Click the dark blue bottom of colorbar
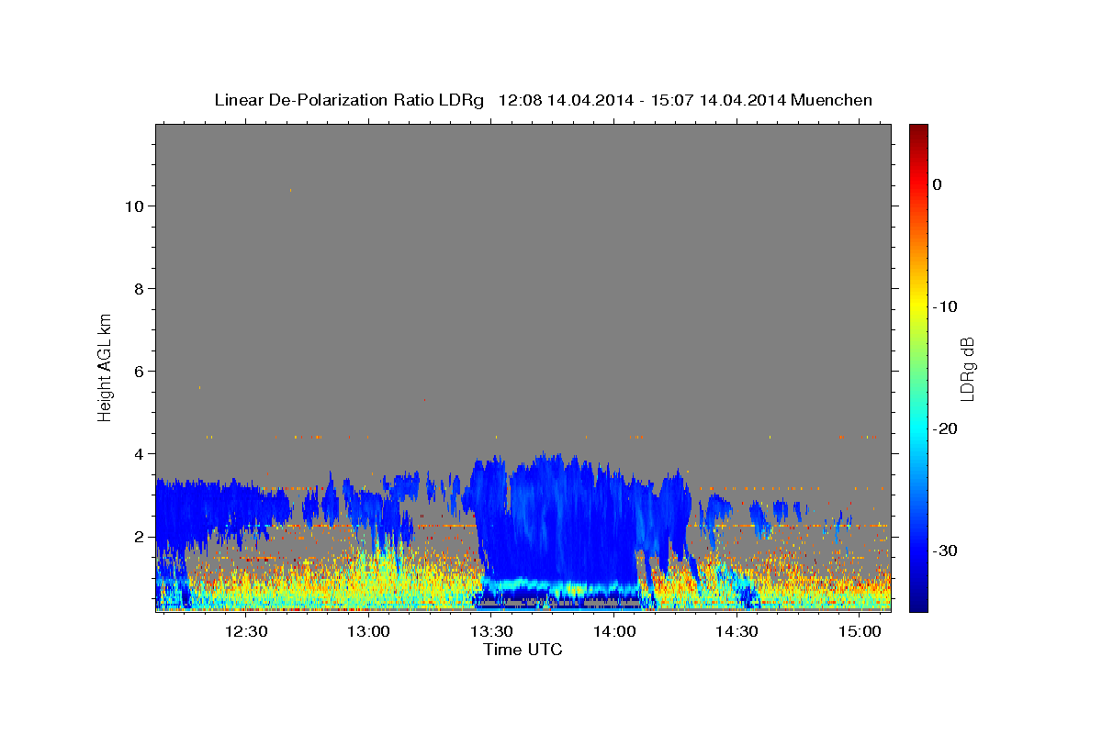 [918, 604]
